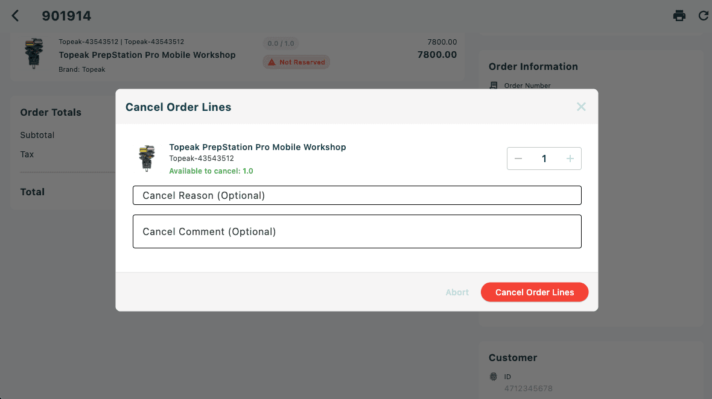Image resolution: width=712 pixels, height=399 pixels.
Task: Go back using the back arrow
Action: click(x=15, y=16)
